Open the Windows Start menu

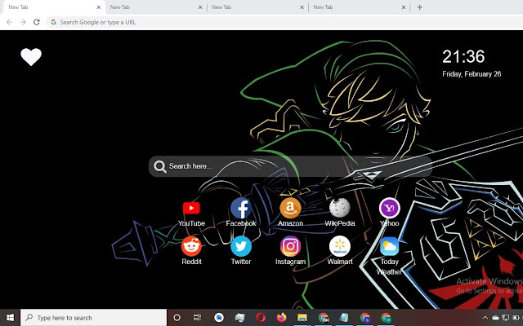[10, 318]
